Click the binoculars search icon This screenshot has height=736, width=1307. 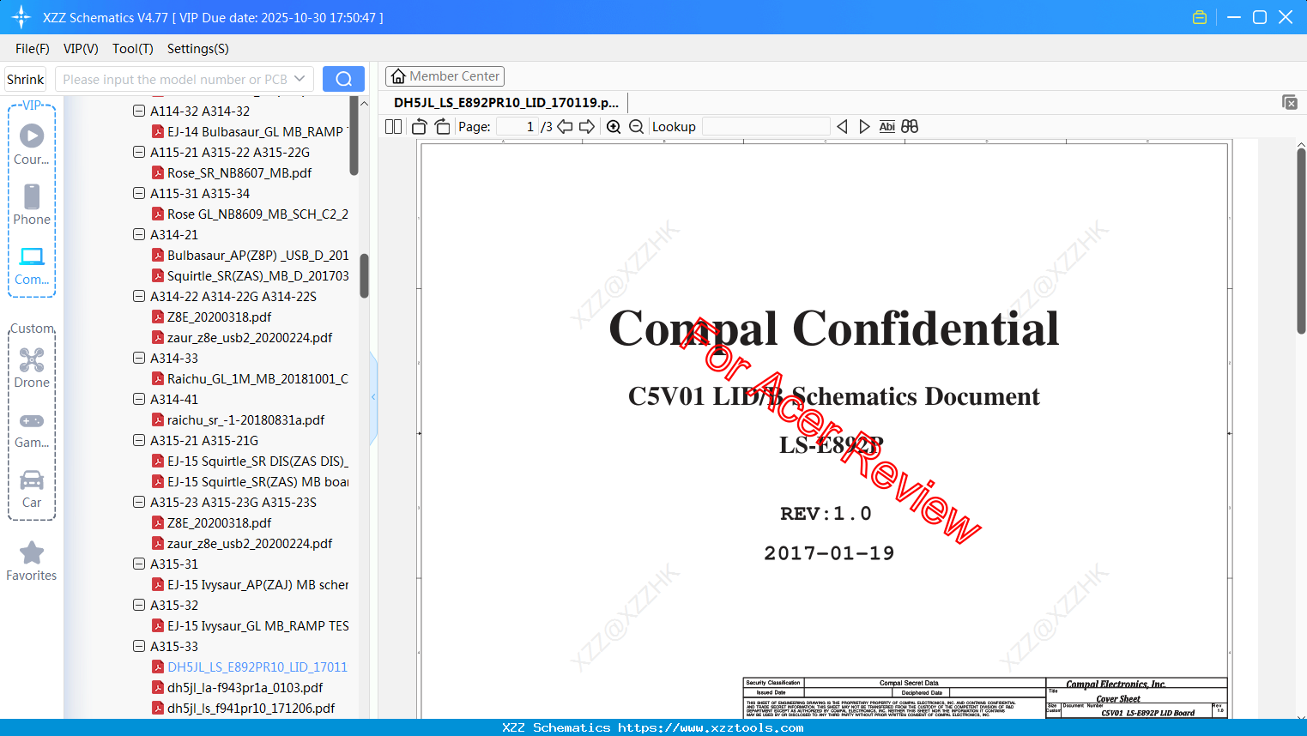tap(910, 126)
